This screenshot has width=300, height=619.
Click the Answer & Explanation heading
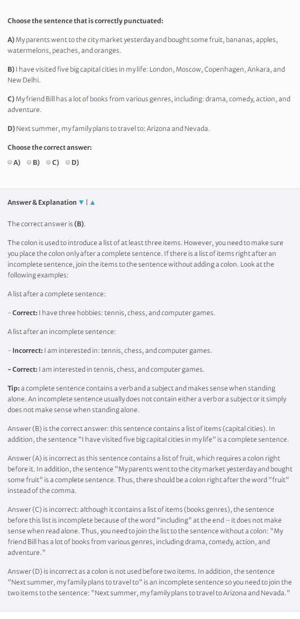click(42, 203)
